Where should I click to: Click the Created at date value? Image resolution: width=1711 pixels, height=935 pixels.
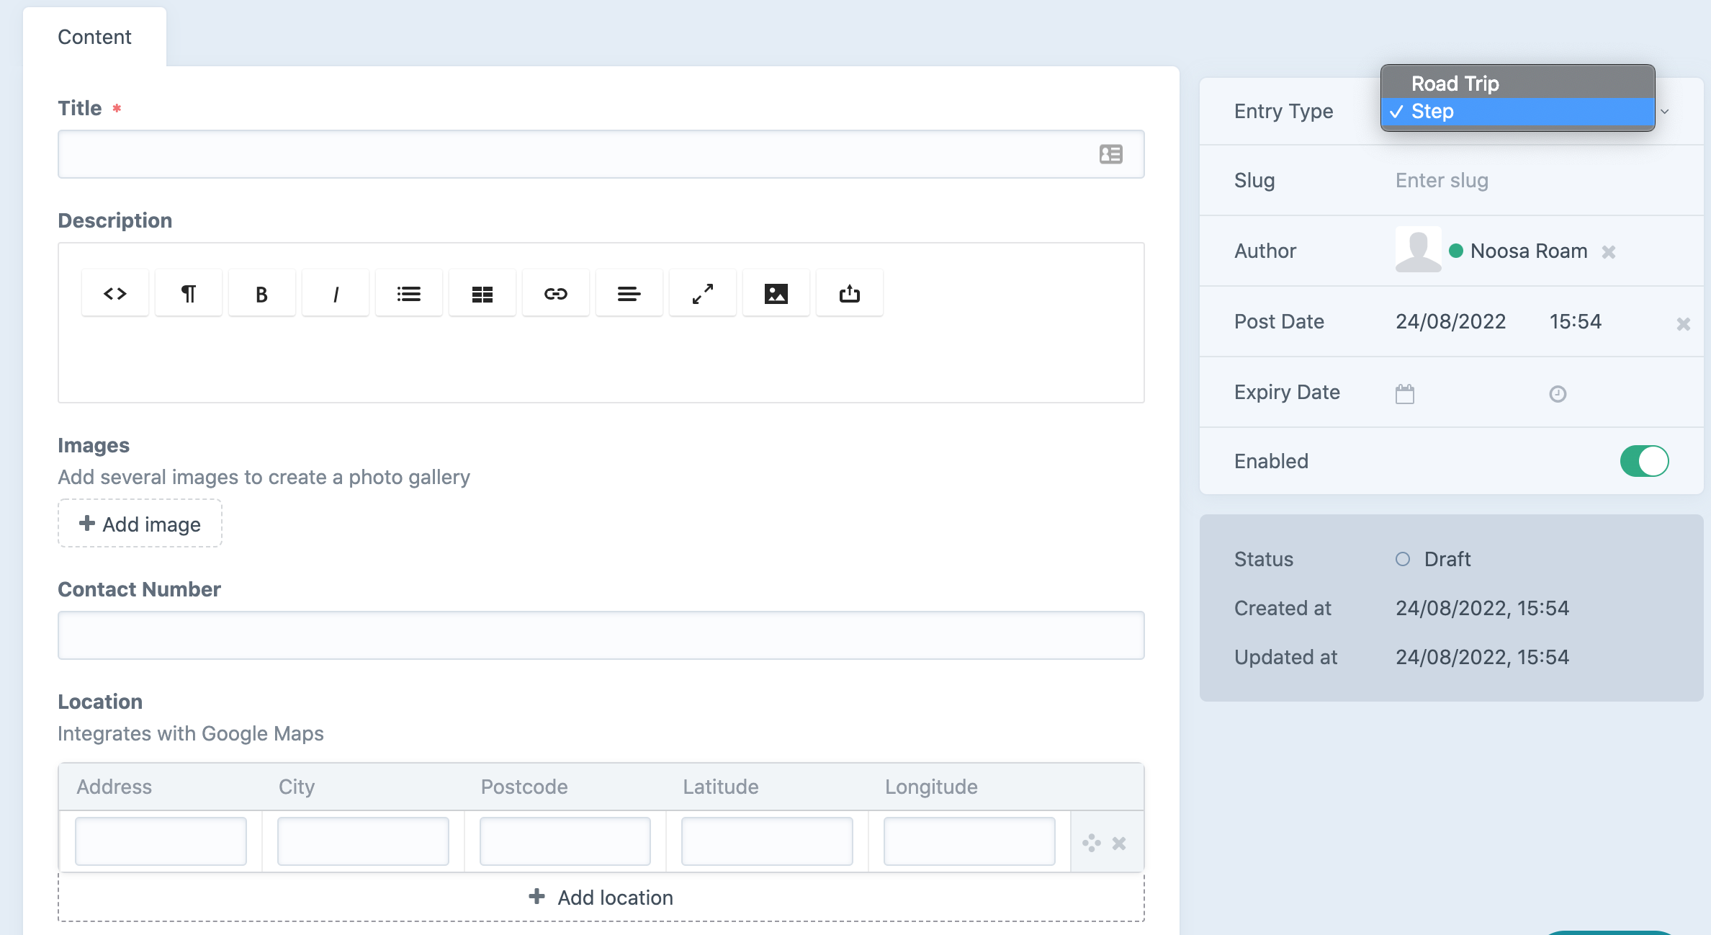[1482, 608]
